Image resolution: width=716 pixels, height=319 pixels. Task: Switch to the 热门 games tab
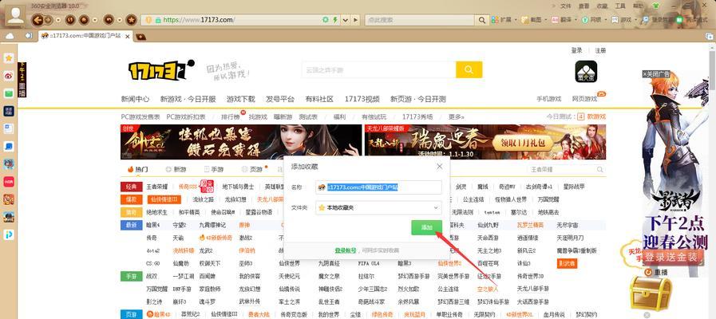(138, 169)
